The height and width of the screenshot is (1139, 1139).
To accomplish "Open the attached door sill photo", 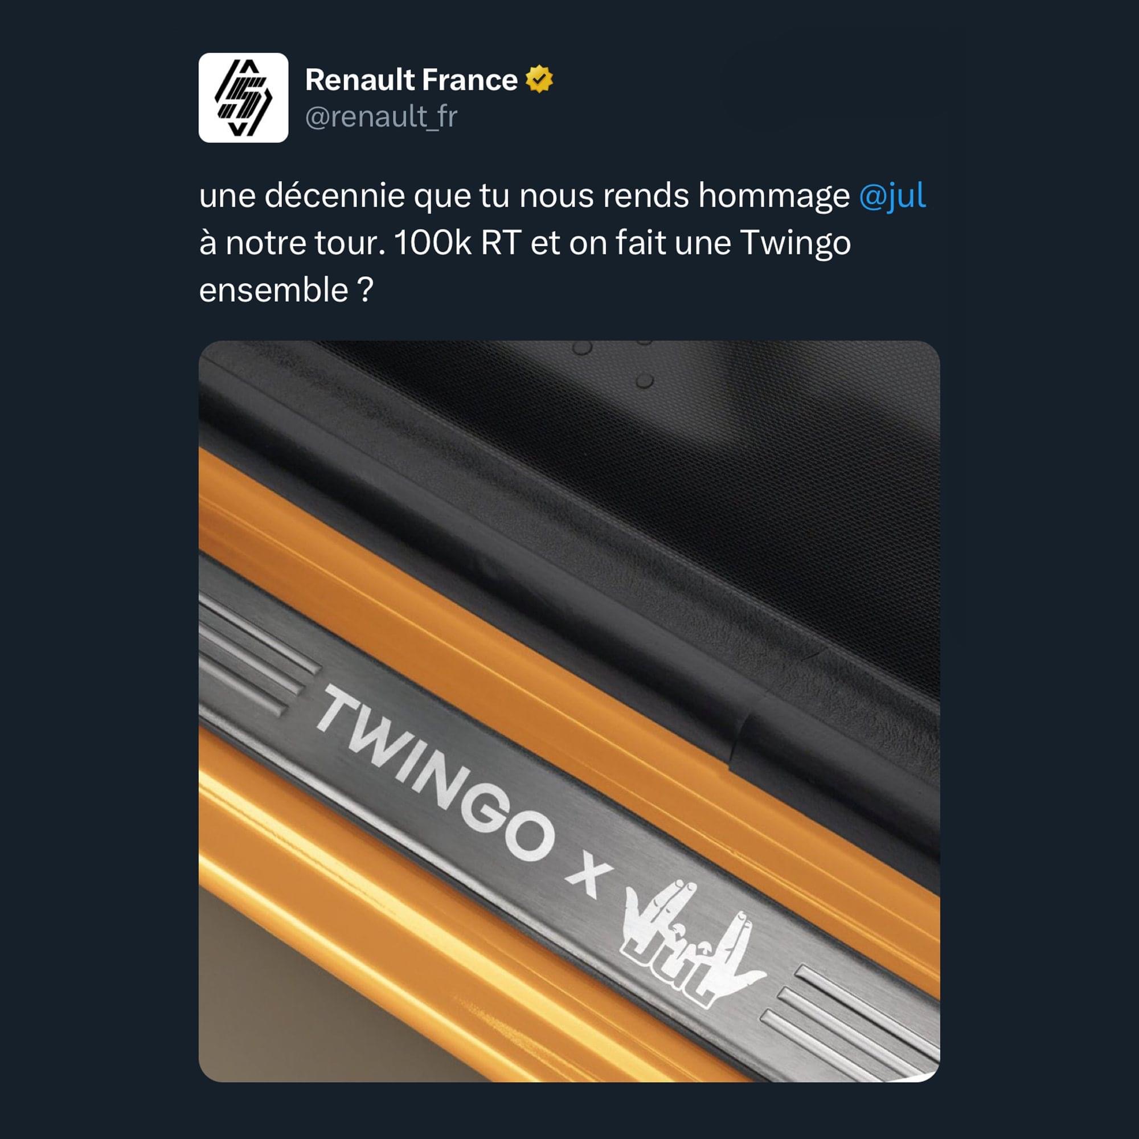I will (569, 711).
